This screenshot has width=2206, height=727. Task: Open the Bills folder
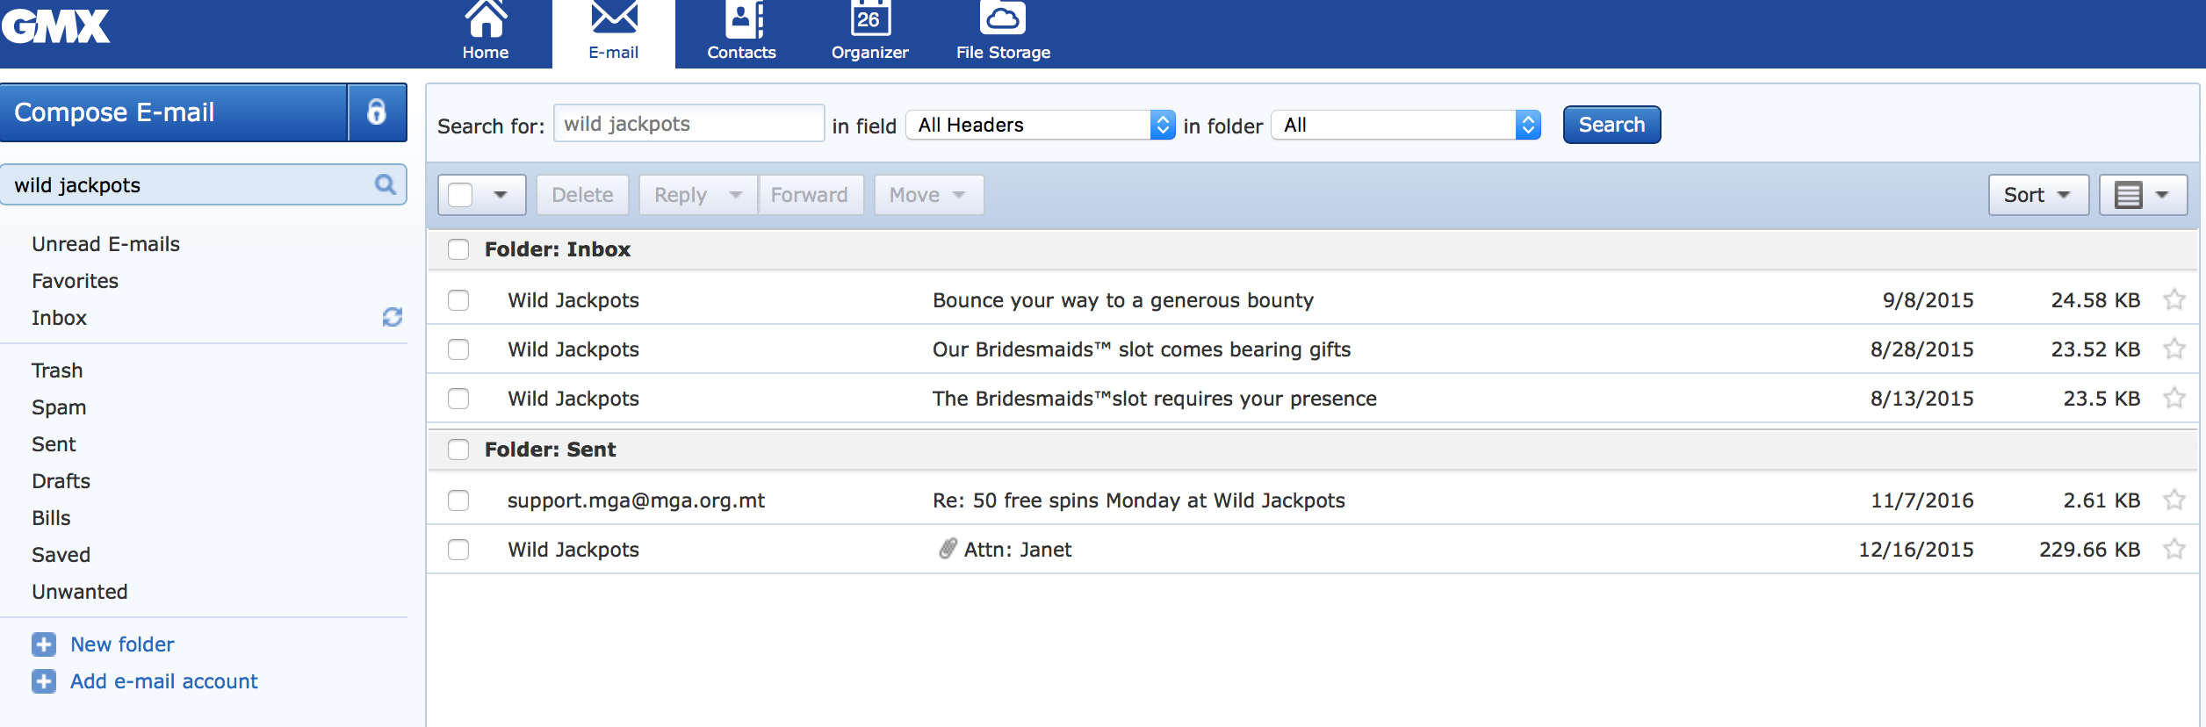coord(52,518)
